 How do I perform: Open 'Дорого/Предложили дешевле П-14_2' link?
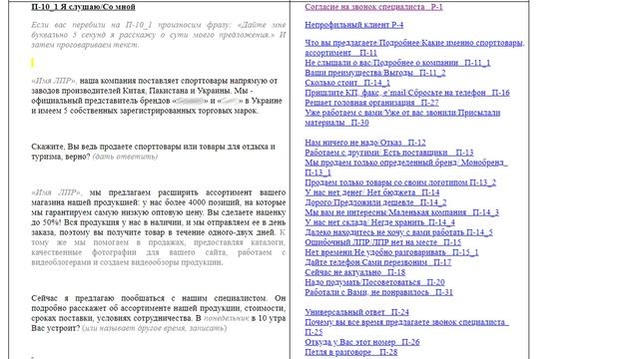[x=375, y=202]
